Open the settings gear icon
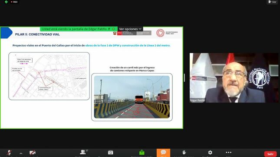280x157 pixels. (x=210, y=153)
